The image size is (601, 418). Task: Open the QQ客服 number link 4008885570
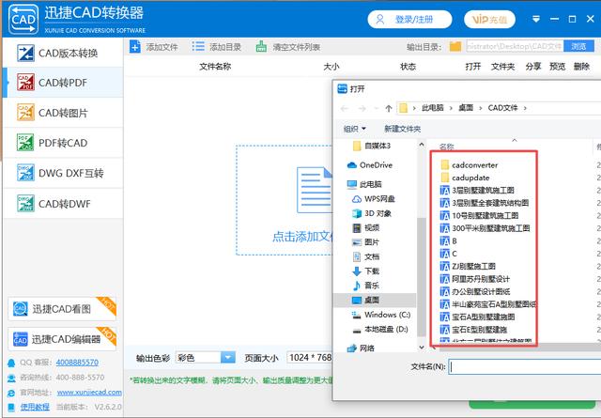click(x=77, y=363)
